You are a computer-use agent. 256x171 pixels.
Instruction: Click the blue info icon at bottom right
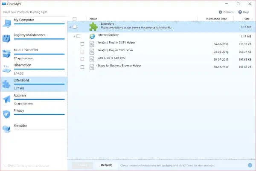(x=250, y=165)
